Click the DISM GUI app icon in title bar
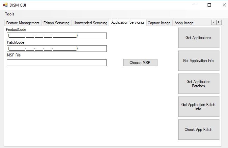228x148 pixels. [x=5, y=5]
